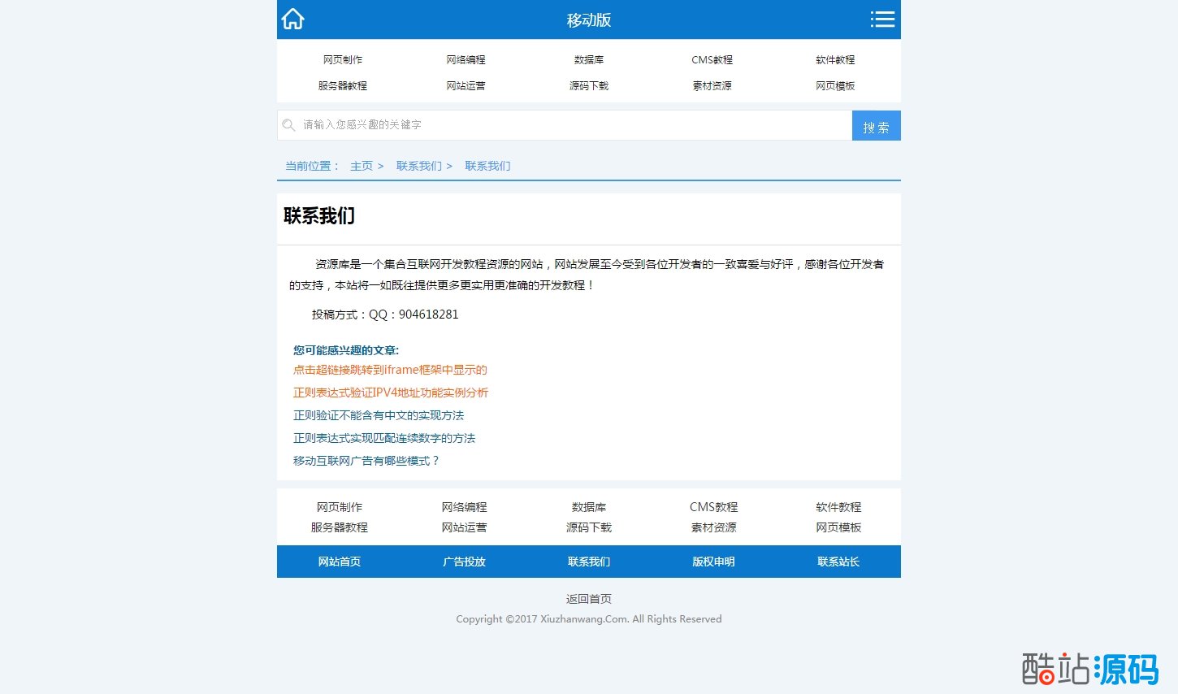Open article about iframe框架 hyperlink jump
The height and width of the screenshot is (694, 1178).
[x=390, y=370]
